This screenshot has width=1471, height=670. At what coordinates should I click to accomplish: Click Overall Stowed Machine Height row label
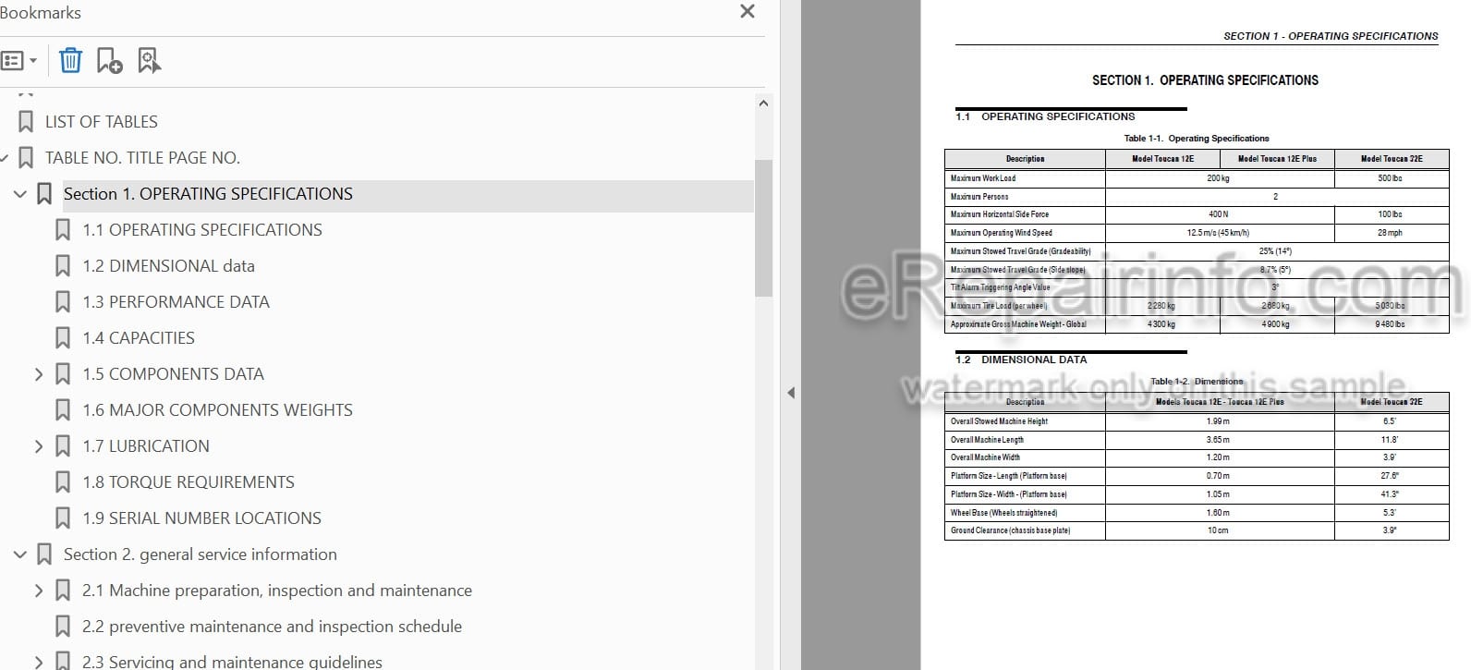[x=999, y=421]
